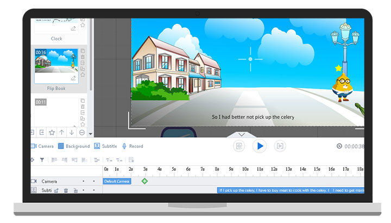This screenshot has width=391, height=223.
Task: Click export scene icon in bottom scene toolbar
Action: (42, 132)
